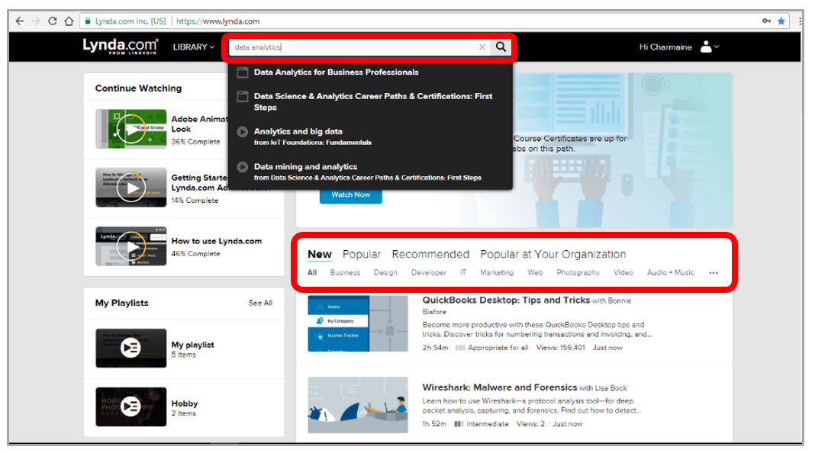Click course icon beside Data Analytics for Business Professionals
Image resolution: width=815 pixels, height=453 pixels.
(243, 72)
